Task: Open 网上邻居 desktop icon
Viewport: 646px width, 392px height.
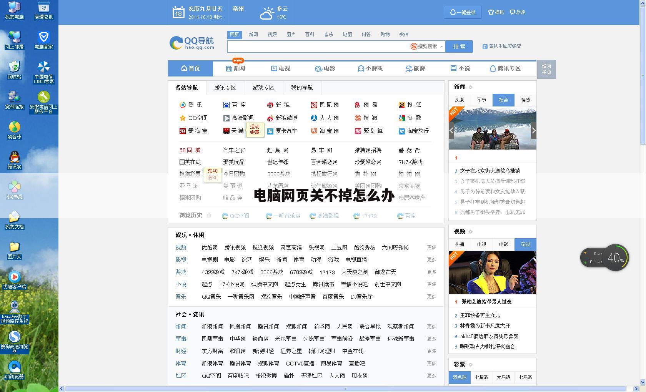Action: (14, 40)
